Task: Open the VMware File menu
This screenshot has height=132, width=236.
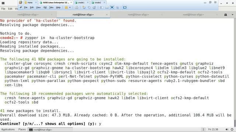Action: [x=26, y=7]
